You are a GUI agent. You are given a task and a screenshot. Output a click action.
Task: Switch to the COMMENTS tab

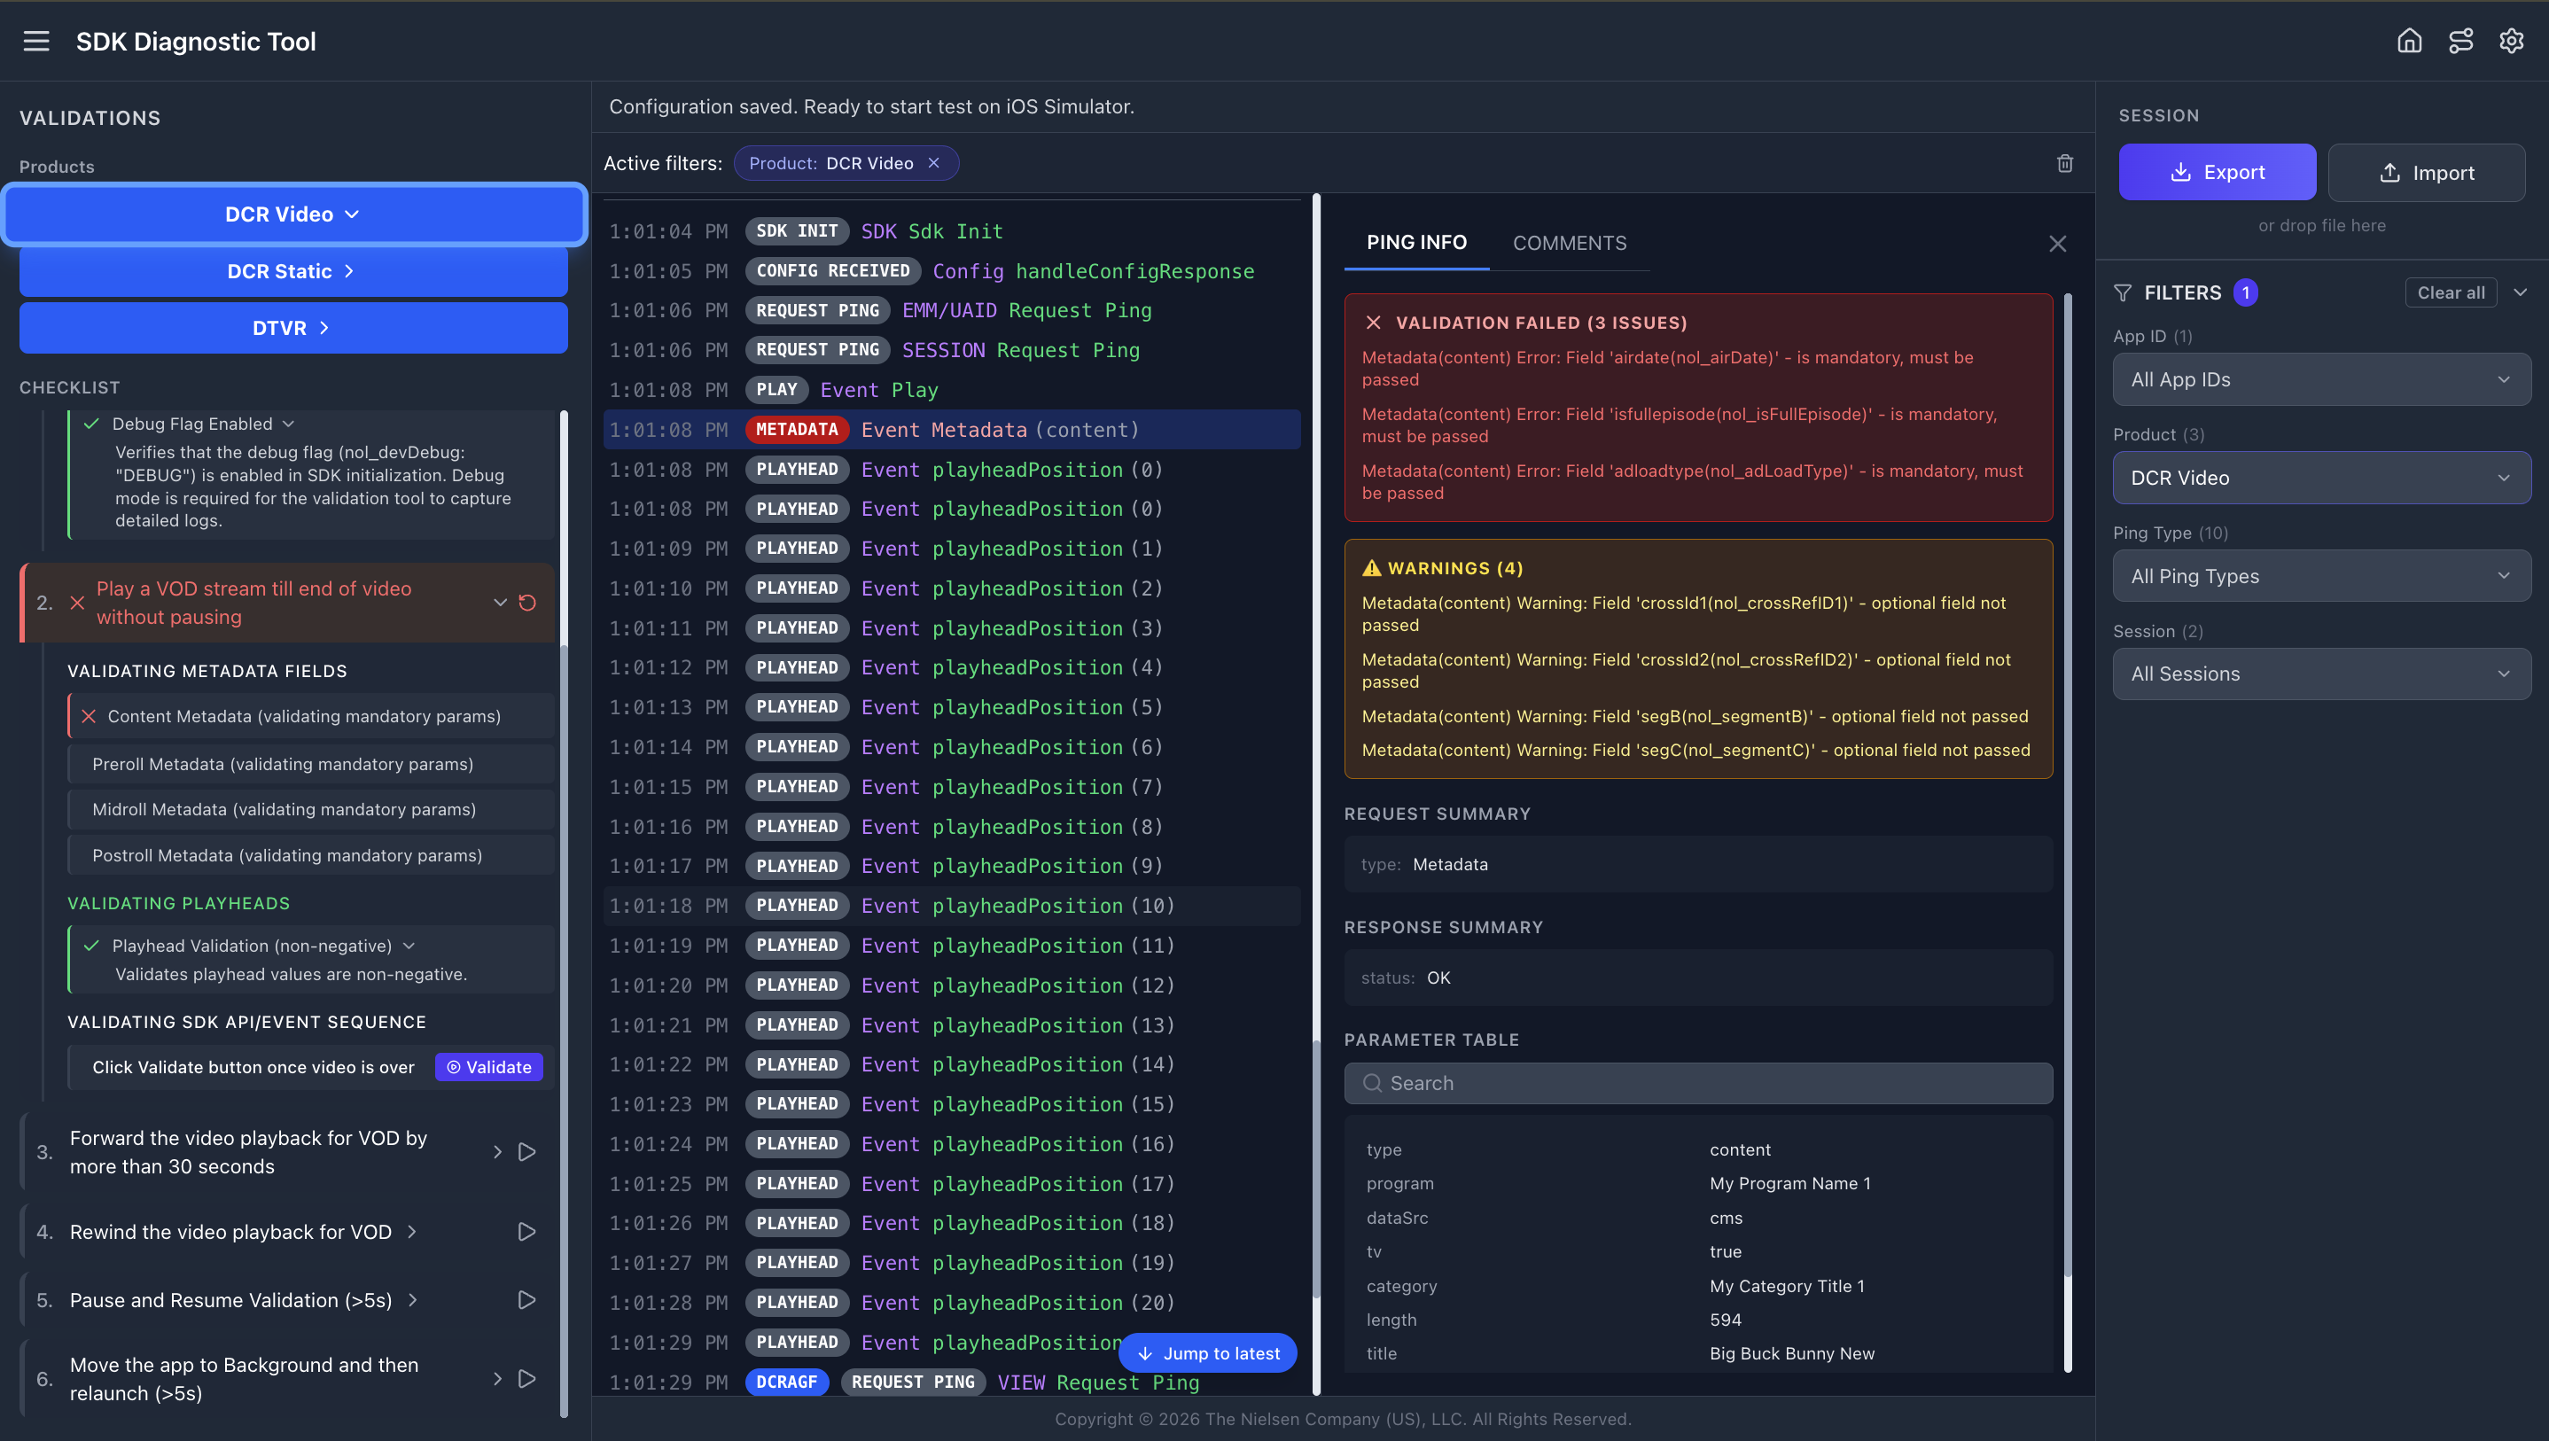(1570, 243)
